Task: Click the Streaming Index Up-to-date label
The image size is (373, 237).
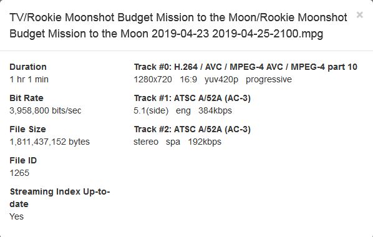Action: click(60, 198)
